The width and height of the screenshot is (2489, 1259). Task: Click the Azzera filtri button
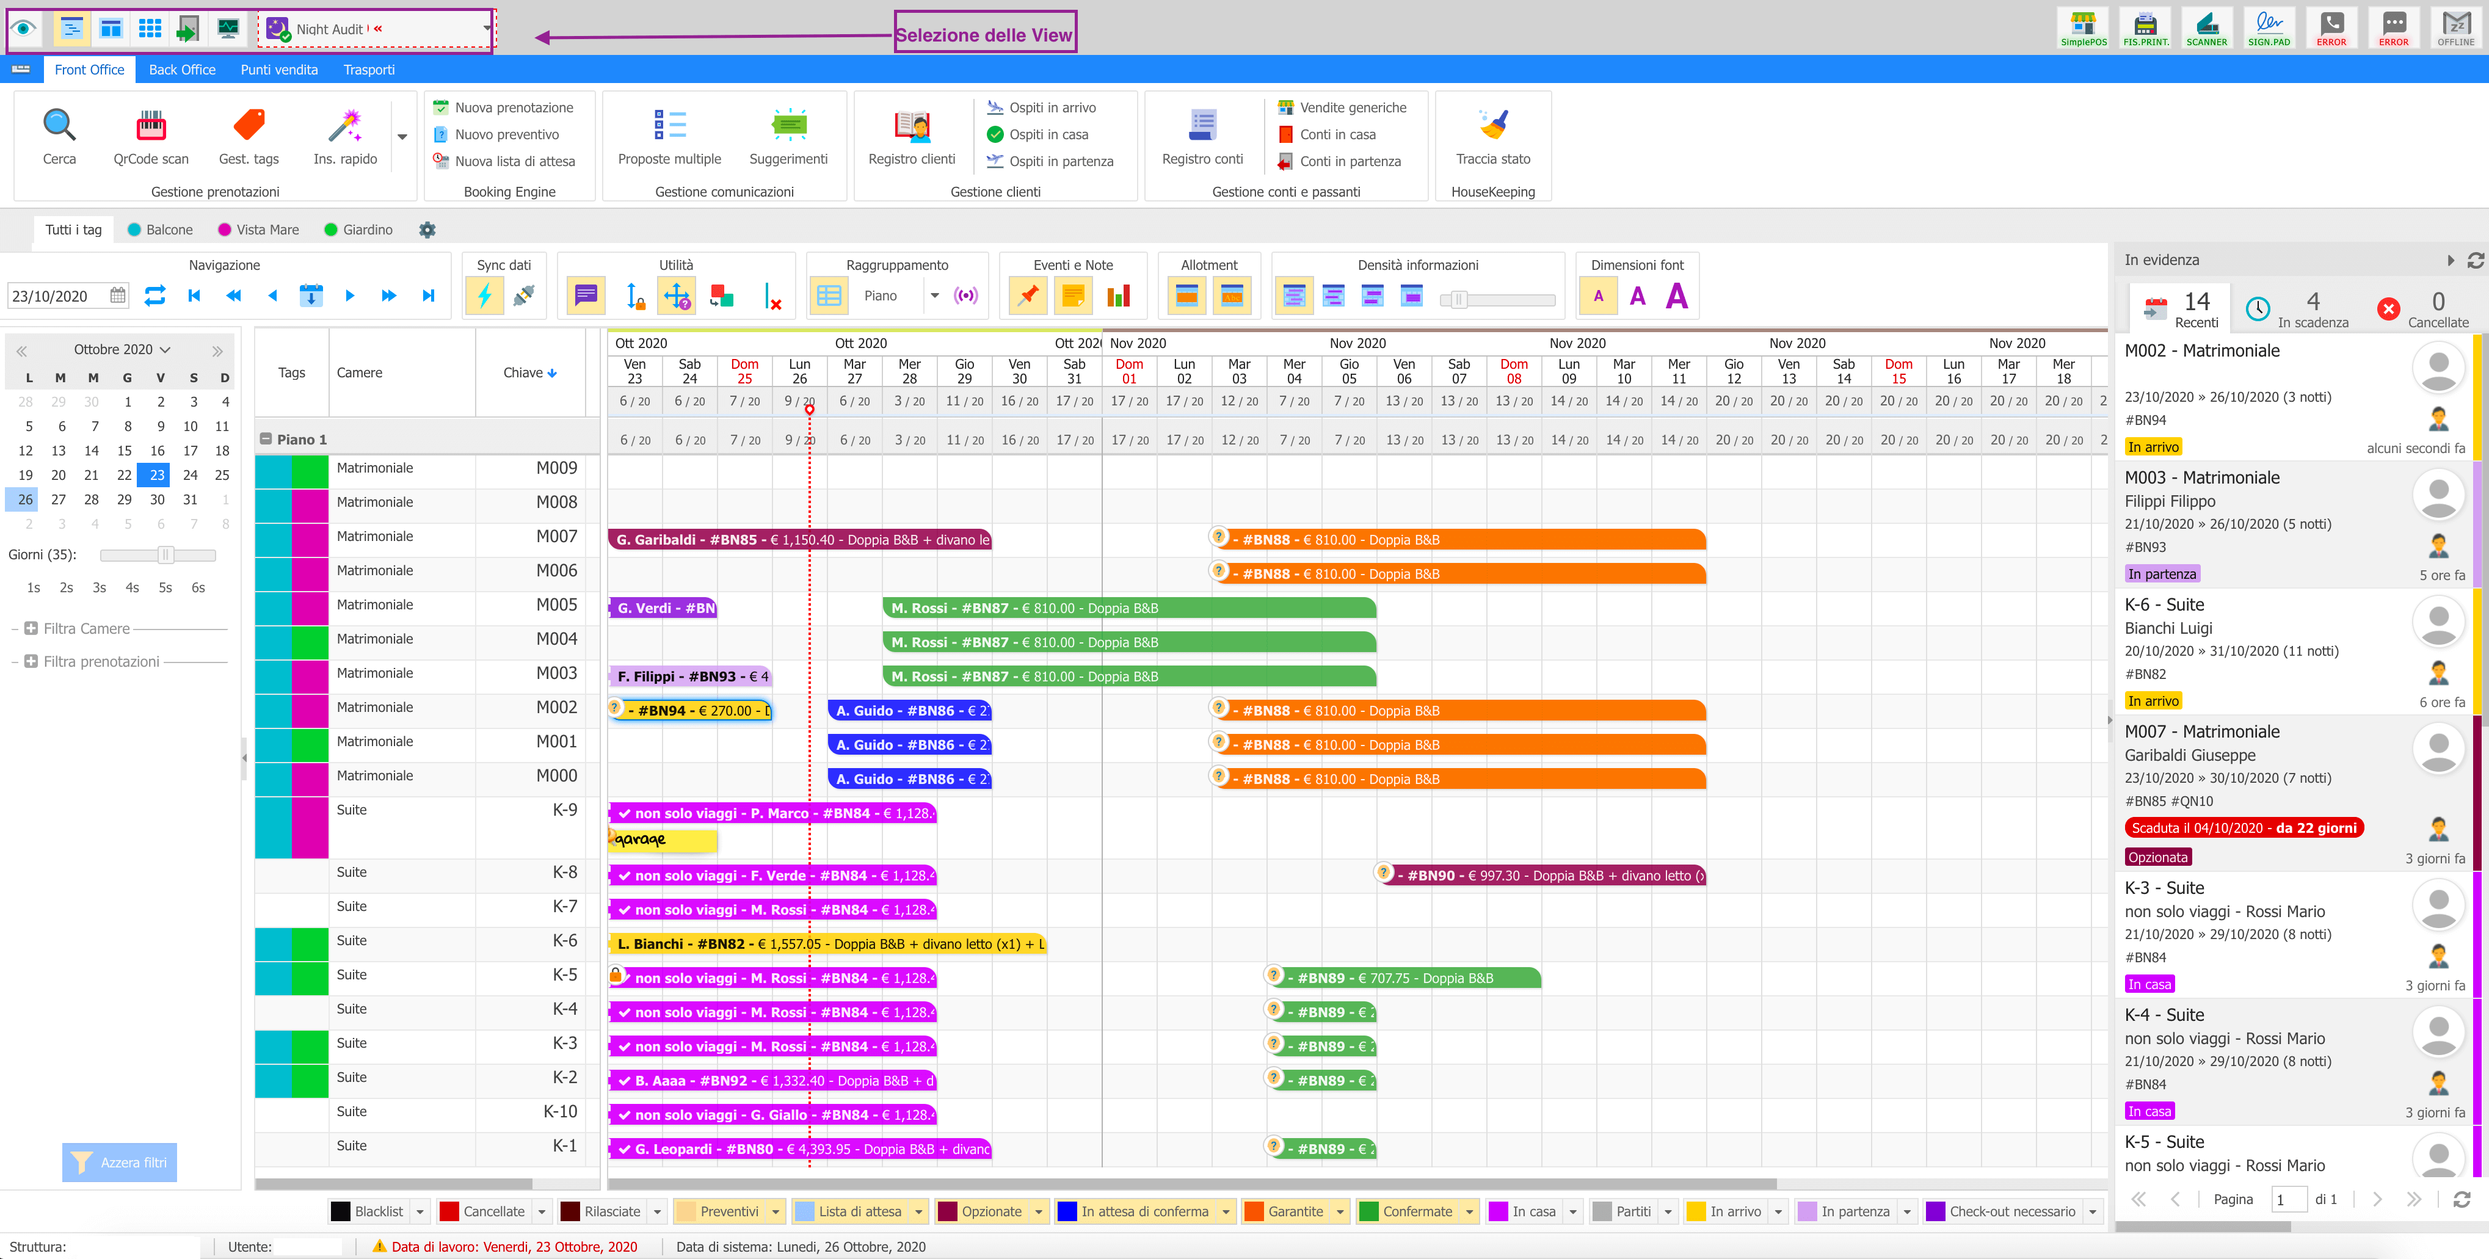point(120,1163)
